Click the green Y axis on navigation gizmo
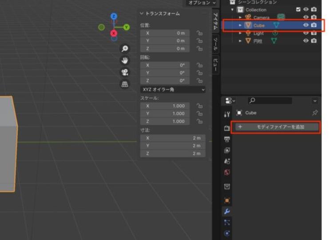Screen dimensions: 333x240 [x=127, y=27]
